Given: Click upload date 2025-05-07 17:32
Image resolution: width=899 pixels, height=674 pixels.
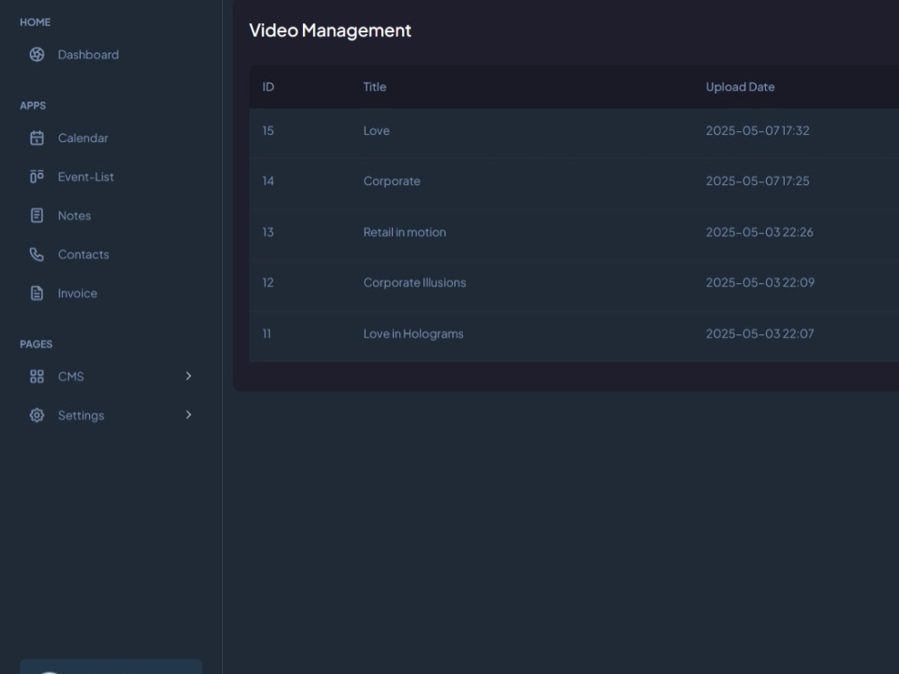Looking at the screenshot, I should pyautogui.click(x=757, y=130).
